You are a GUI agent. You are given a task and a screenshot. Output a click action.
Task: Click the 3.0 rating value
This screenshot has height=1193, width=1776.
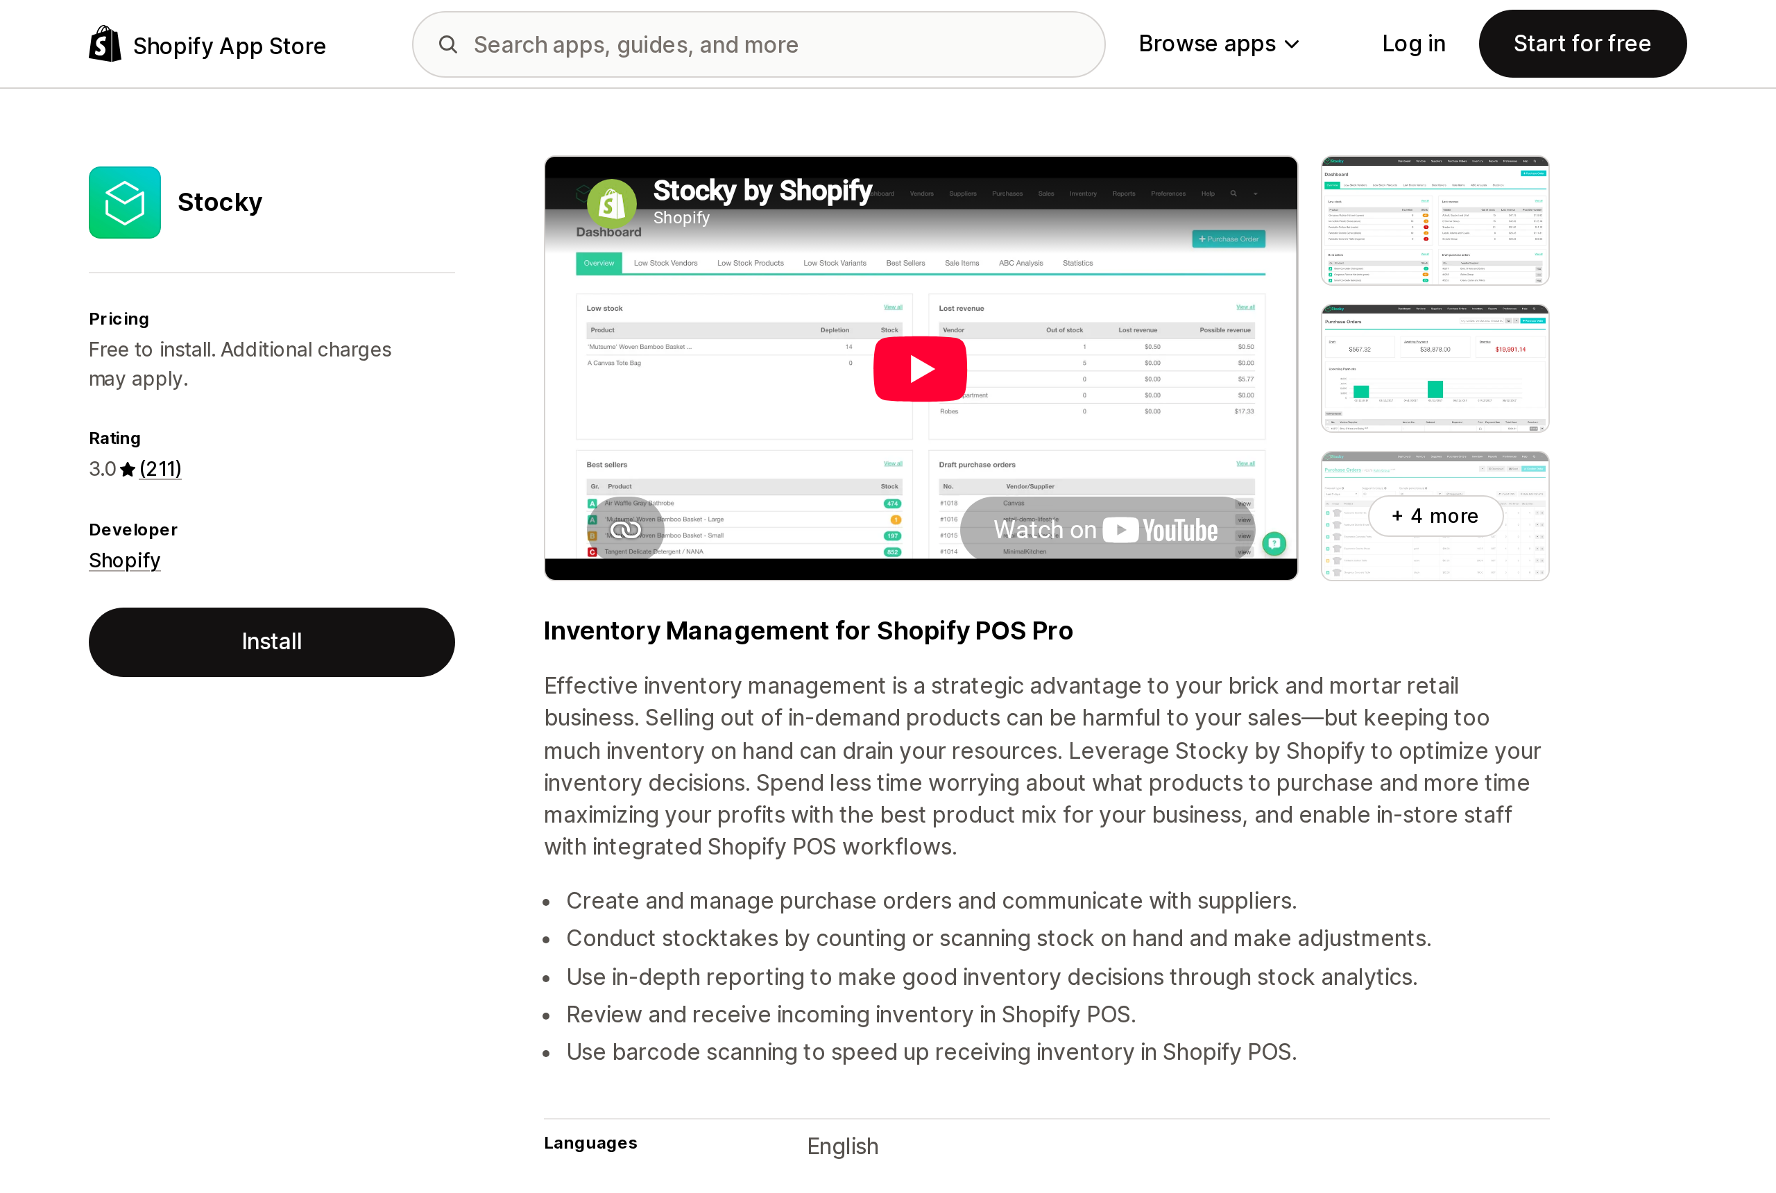pyautogui.click(x=103, y=469)
